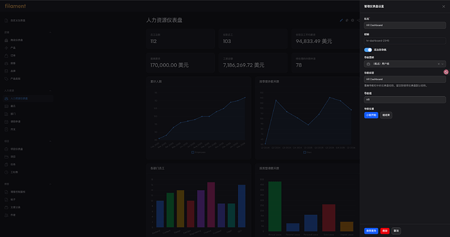Open product categories tag icon in sidebar
Image resolution: width=450 pixels, height=237 pixels.
coord(7,79)
